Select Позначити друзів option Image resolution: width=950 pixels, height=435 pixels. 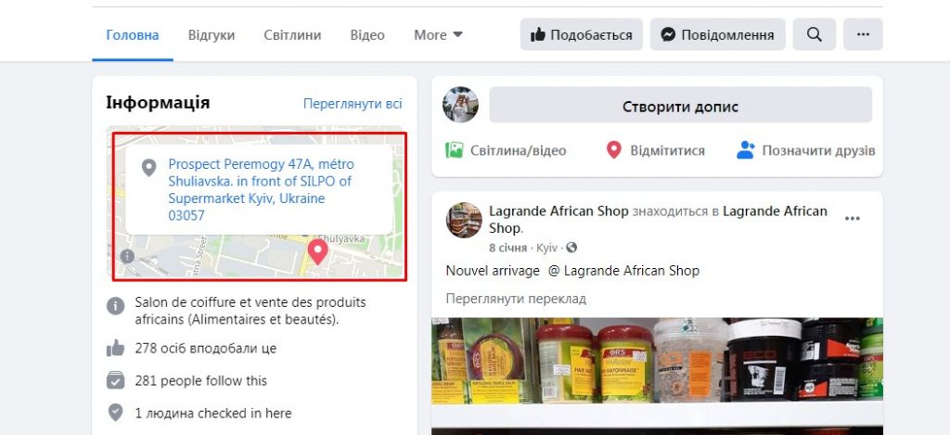coord(806,150)
